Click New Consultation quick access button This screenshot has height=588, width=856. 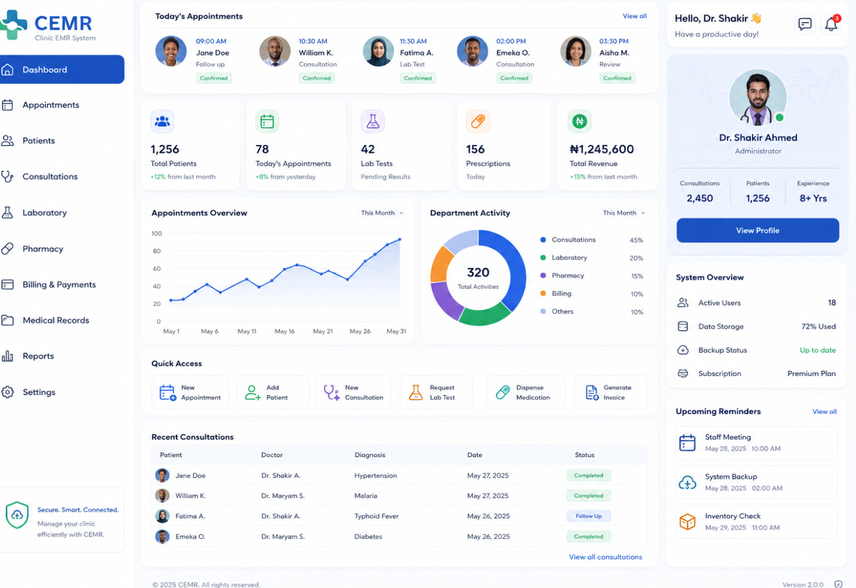click(353, 392)
